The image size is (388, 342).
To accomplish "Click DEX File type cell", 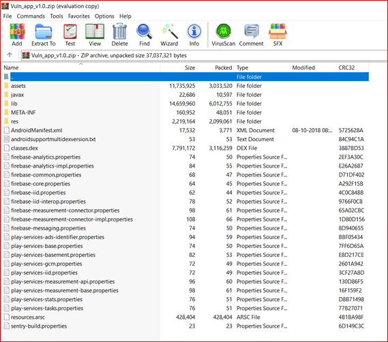I will click(247, 148).
